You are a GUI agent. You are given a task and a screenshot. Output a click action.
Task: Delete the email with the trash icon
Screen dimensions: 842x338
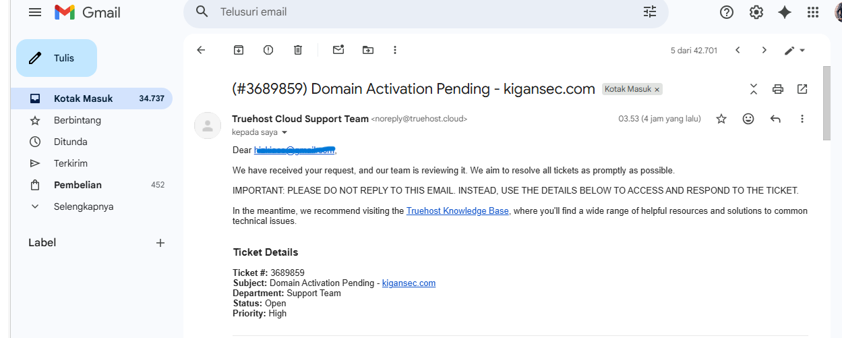click(x=298, y=50)
